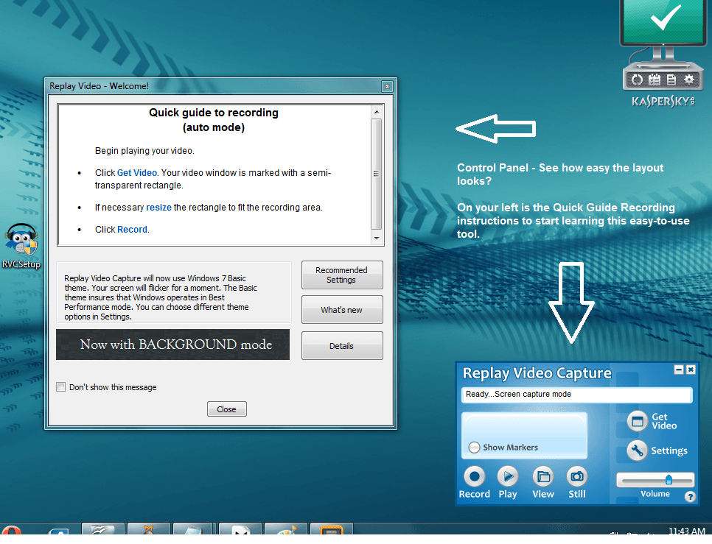Click the Close button in the Welcome dialog
Viewport: 712px width, 544px height.
(x=226, y=409)
